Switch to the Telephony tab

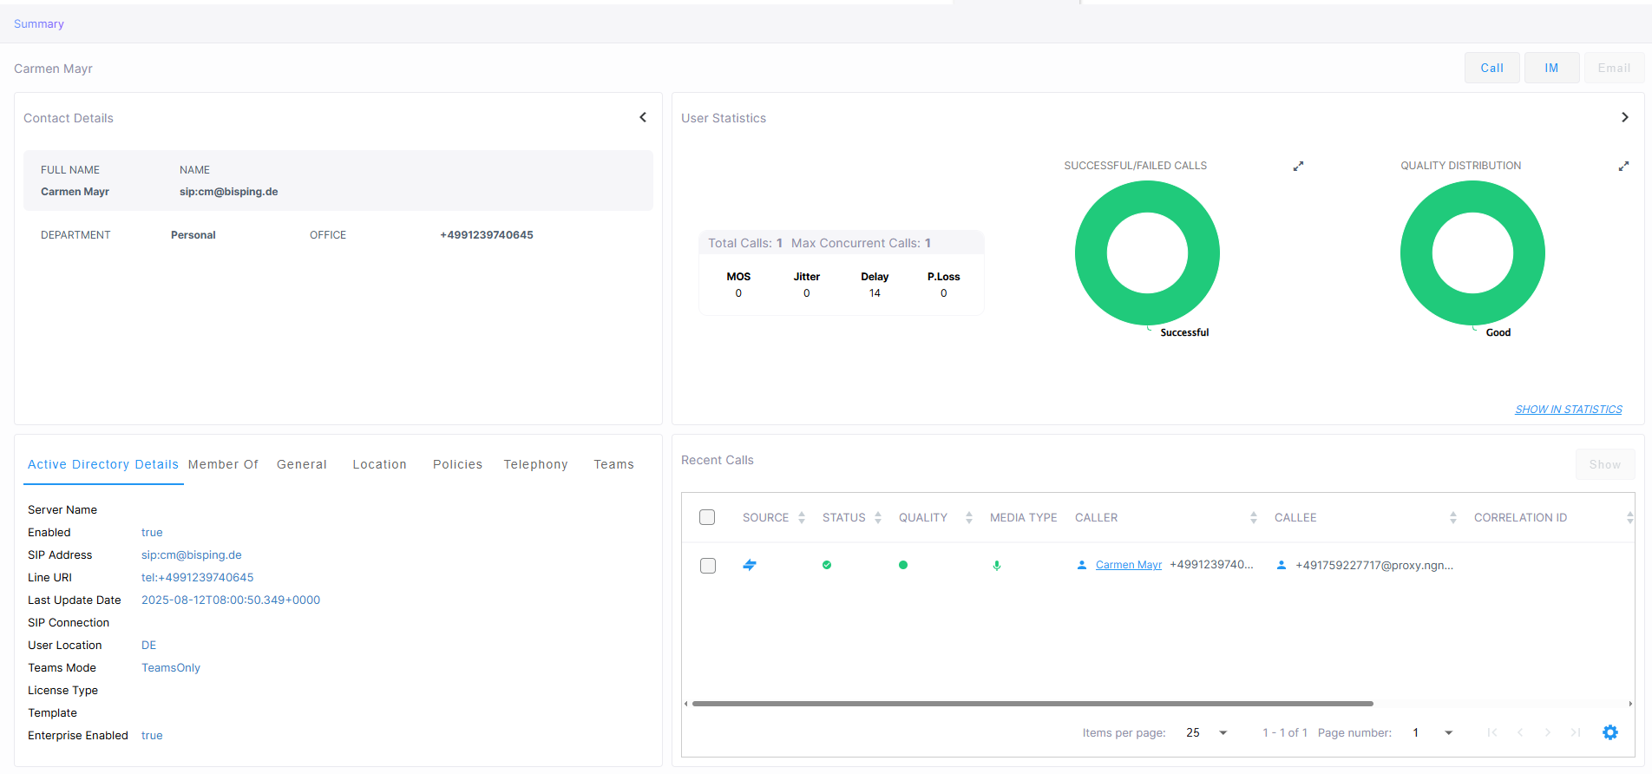(x=535, y=464)
